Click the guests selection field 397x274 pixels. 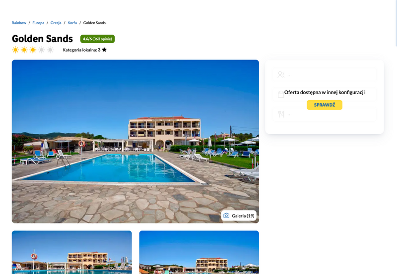pyautogui.click(x=325, y=74)
